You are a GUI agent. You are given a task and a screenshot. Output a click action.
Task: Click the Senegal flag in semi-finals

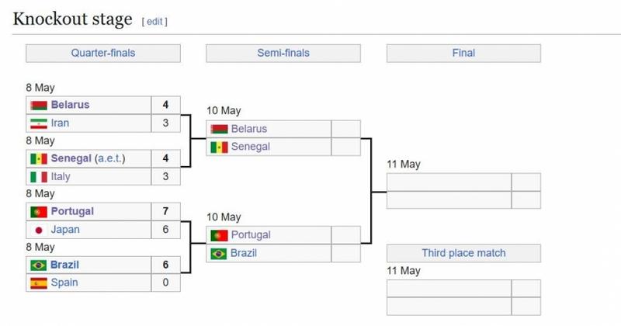click(219, 147)
